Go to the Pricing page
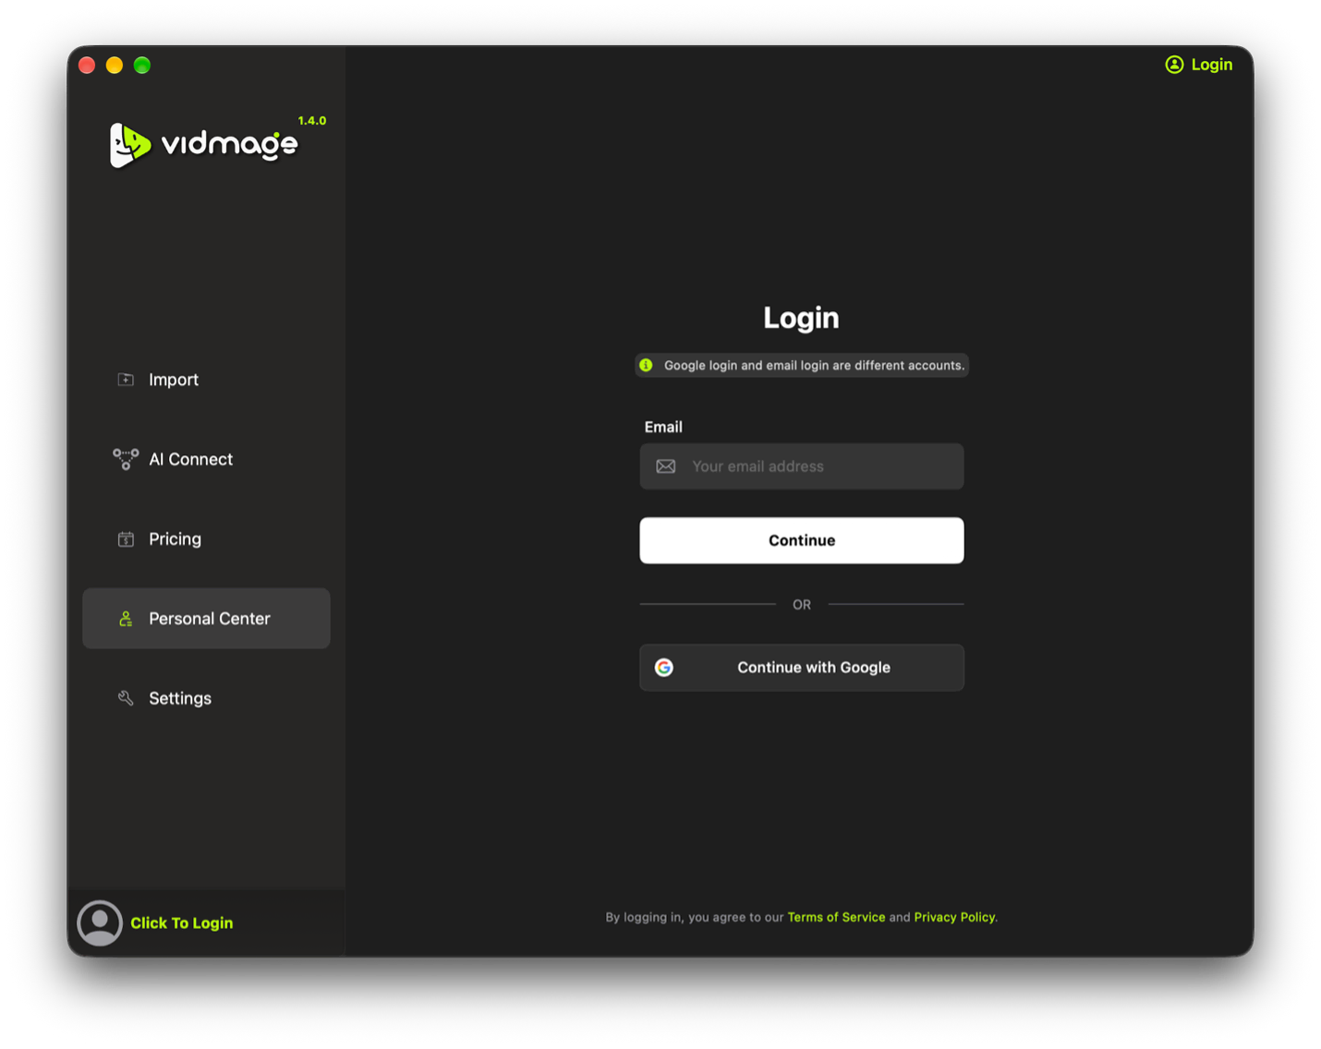Viewport: 1321px width, 1049px height. click(206, 539)
